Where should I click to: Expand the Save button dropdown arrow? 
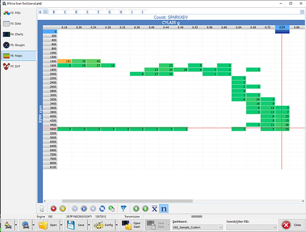89,225
